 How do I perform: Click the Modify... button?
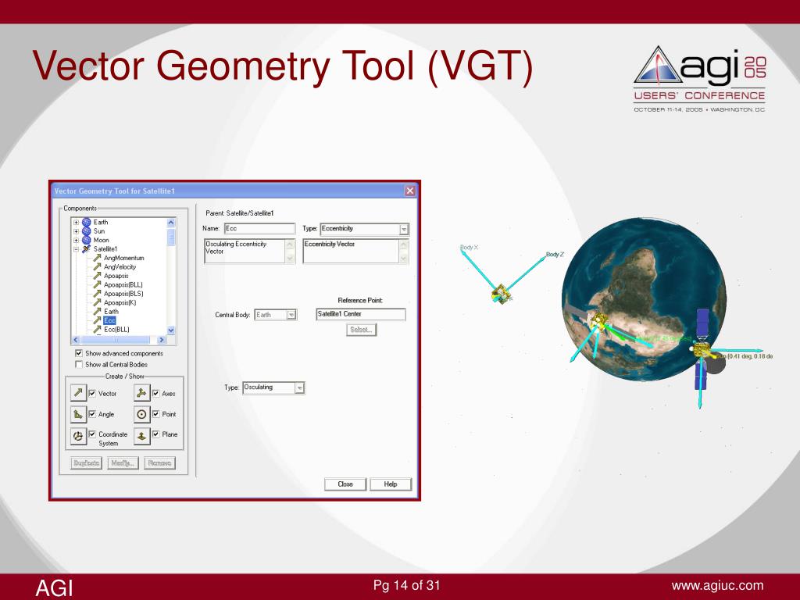tap(123, 463)
